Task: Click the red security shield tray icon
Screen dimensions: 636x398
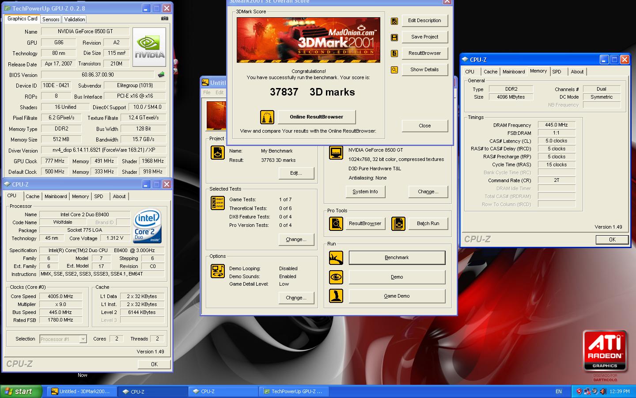Action: pos(579,391)
